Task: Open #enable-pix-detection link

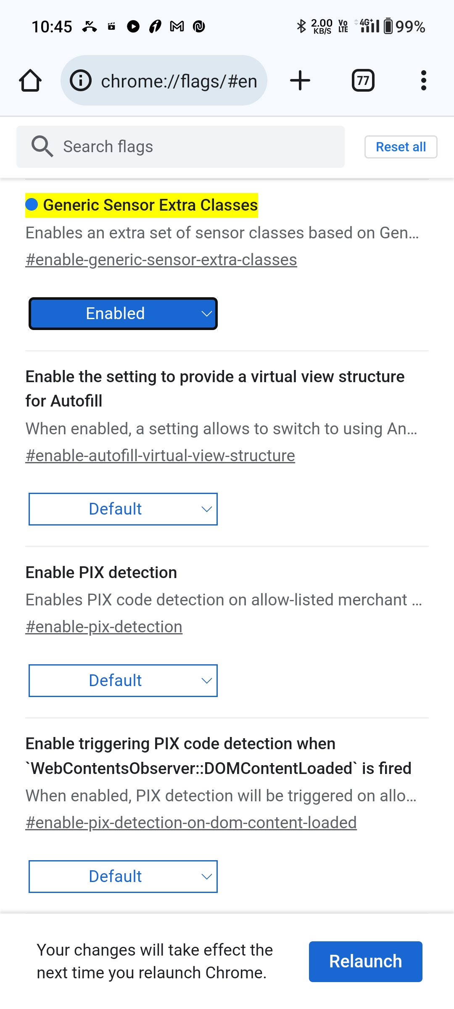Action: [104, 627]
